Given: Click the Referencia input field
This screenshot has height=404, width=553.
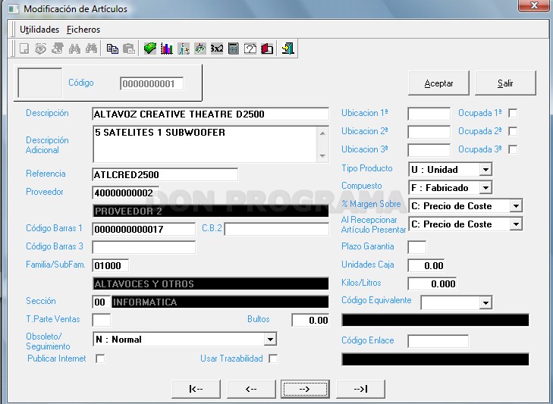Looking at the screenshot, I should [165, 175].
